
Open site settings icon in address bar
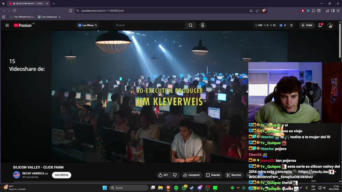click(77, 11)
